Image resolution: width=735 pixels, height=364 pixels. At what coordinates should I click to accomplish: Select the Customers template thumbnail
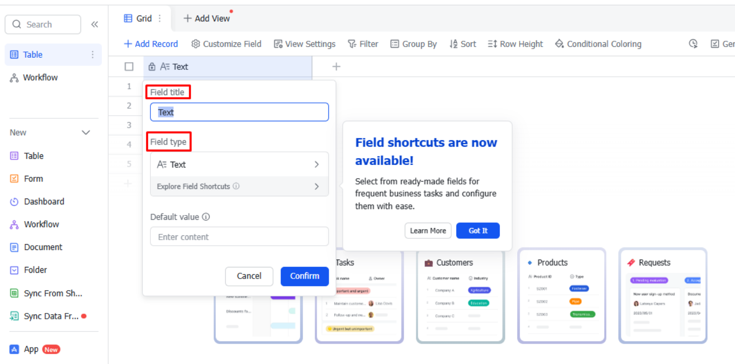460,295
